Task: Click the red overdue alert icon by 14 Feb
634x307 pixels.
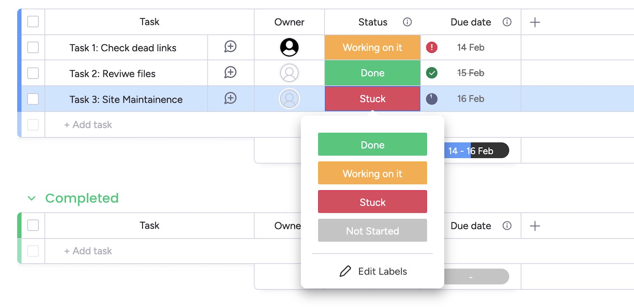Action: (x=432, y=47)
